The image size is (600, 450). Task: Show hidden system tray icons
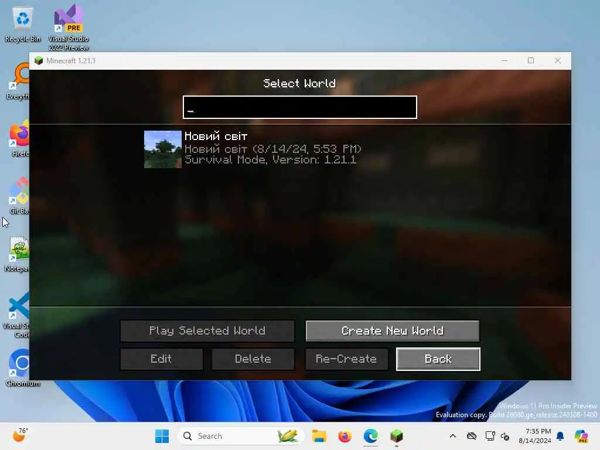pos(453,436)
